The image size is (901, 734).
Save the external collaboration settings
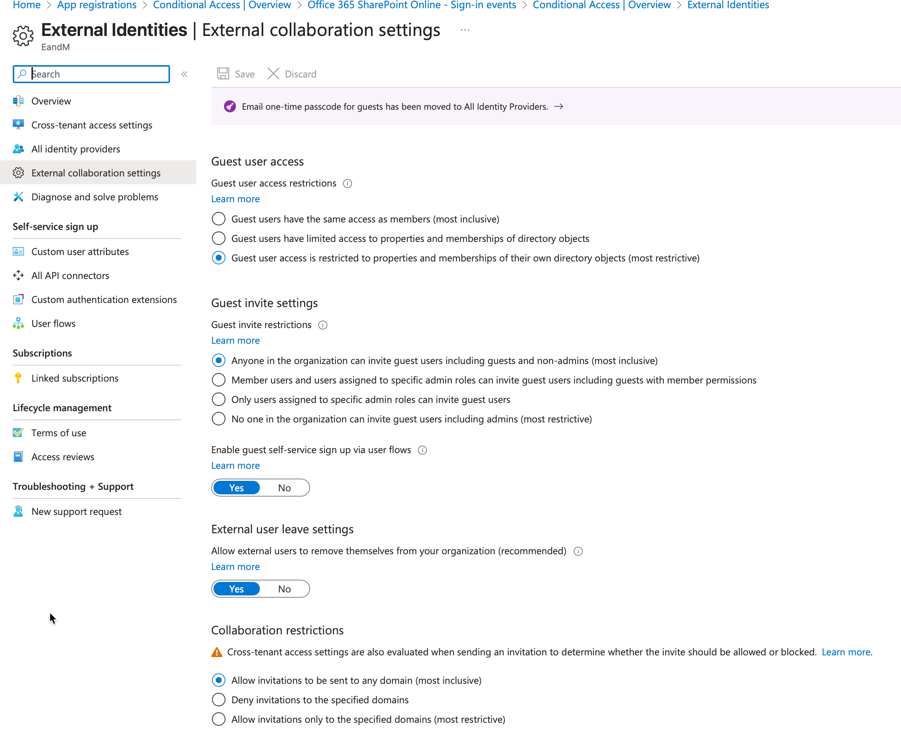pos(236,73)
